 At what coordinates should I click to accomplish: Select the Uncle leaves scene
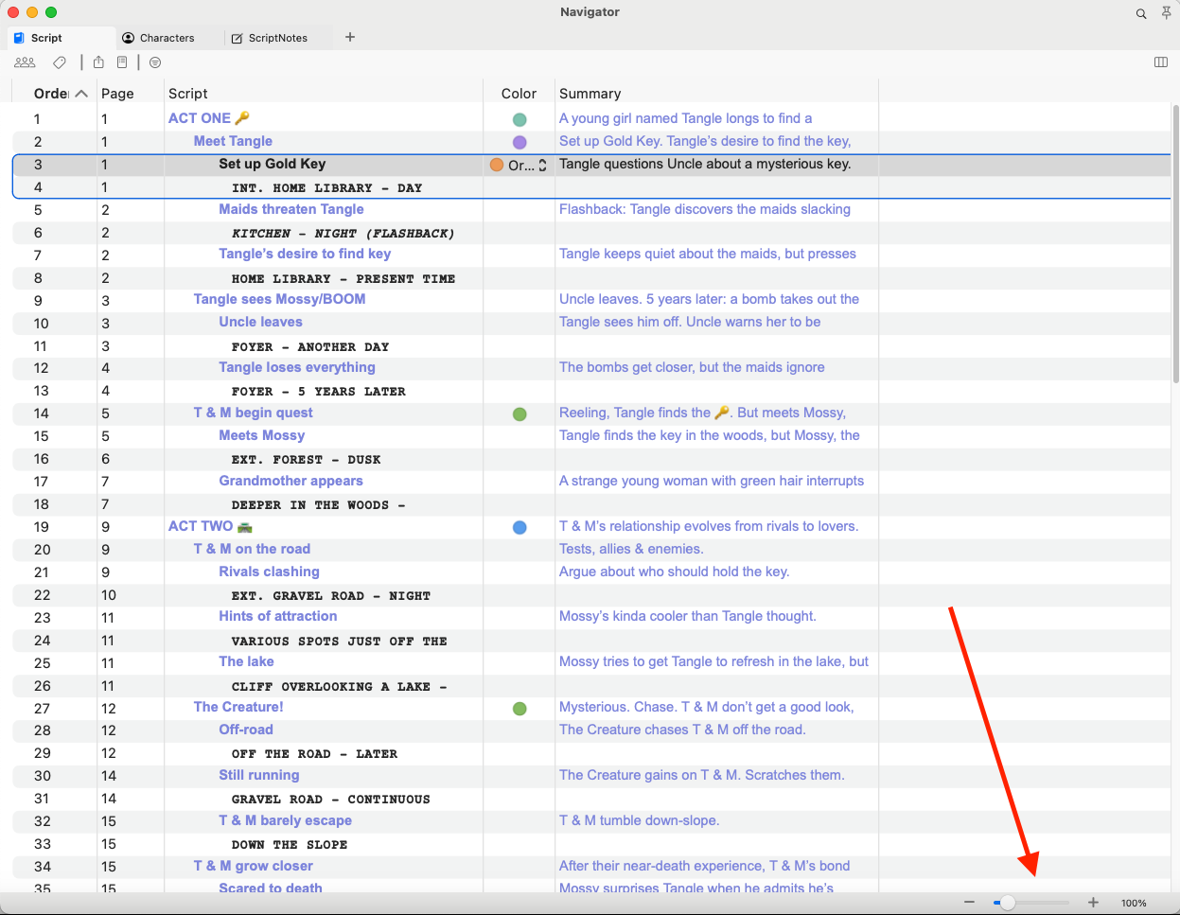tap(261, 322)
